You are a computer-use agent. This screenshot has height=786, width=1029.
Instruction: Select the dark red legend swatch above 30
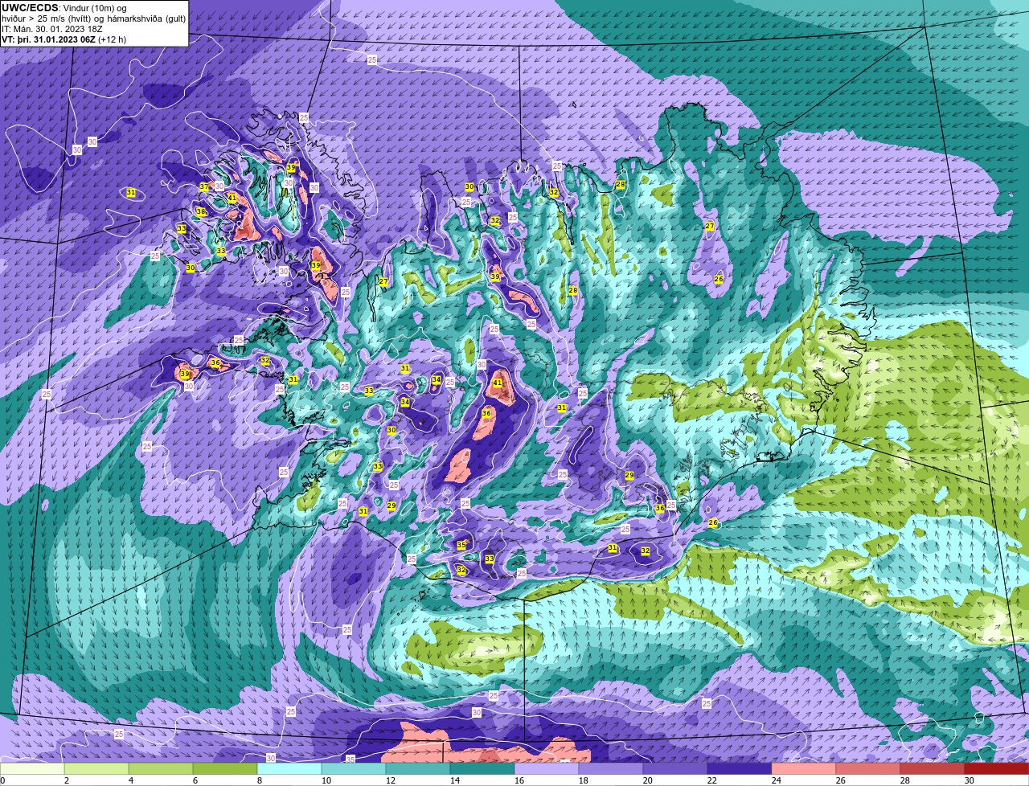point(997,769)
